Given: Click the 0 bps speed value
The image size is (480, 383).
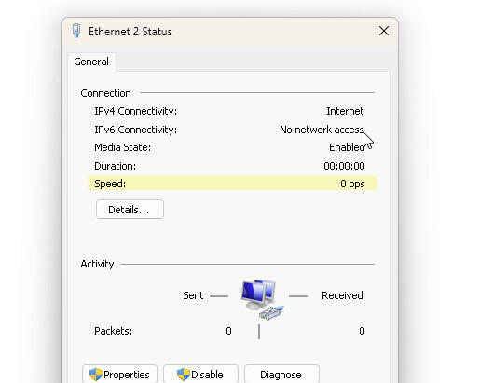Looking at the screenshot, I should [352, 184].
